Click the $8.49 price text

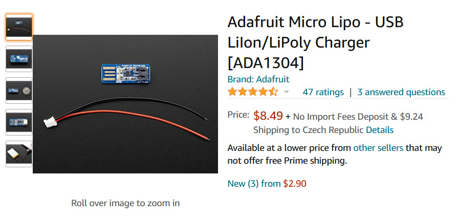268,116
